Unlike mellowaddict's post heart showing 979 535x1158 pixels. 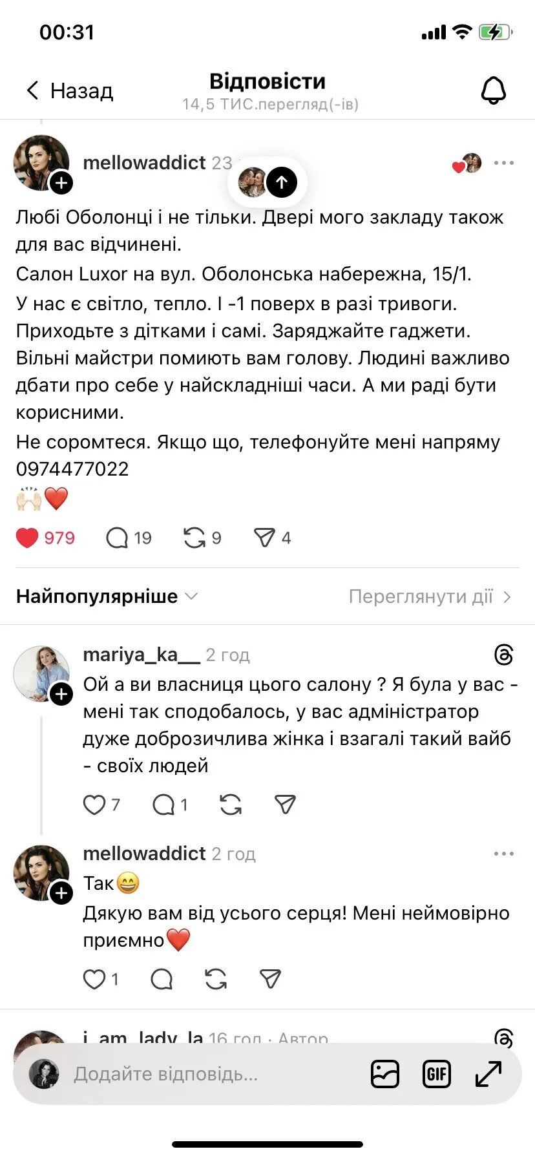pos(27,536)
